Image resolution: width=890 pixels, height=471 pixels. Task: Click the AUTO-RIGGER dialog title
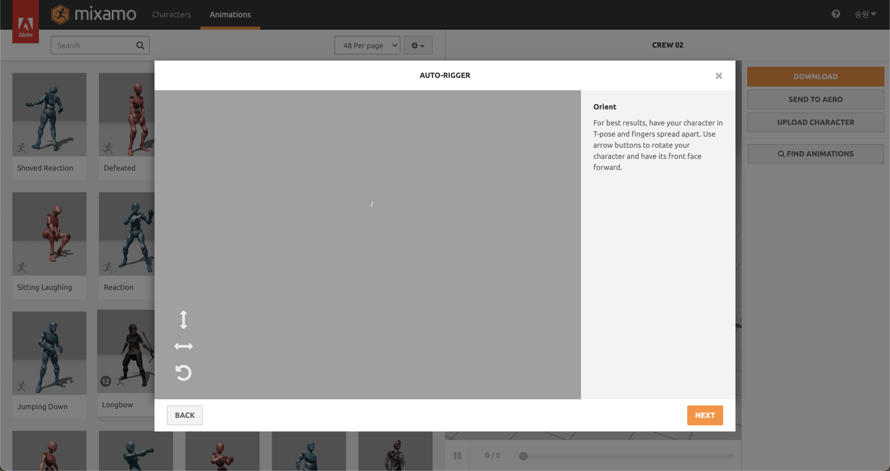coord(445,75)
